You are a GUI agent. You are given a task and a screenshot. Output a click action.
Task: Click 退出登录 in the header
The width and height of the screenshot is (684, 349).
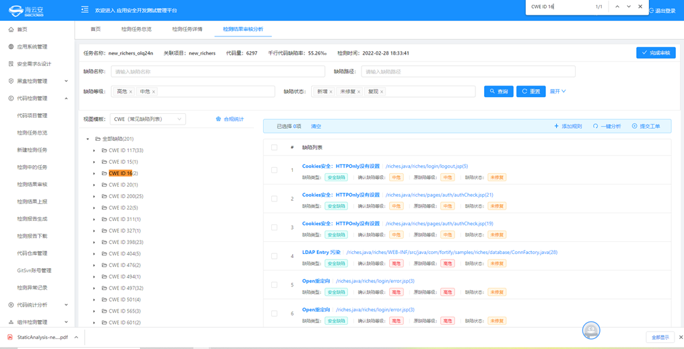(662, 11)
